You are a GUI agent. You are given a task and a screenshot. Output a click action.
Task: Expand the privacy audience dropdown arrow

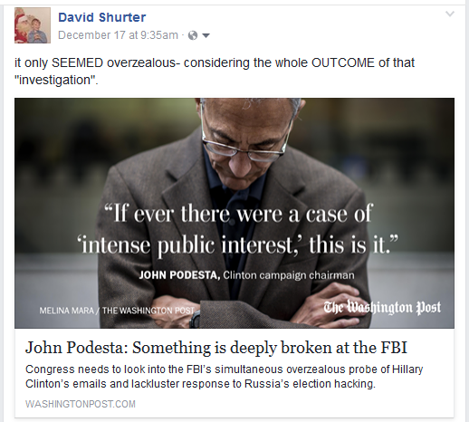pos(206,35)
